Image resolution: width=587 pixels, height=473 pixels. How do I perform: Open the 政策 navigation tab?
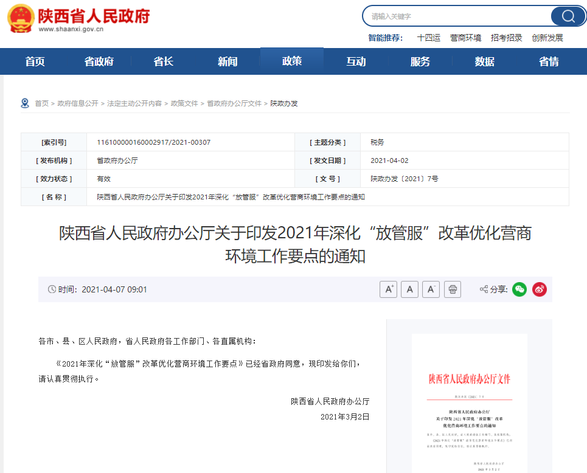pos(292,61)
